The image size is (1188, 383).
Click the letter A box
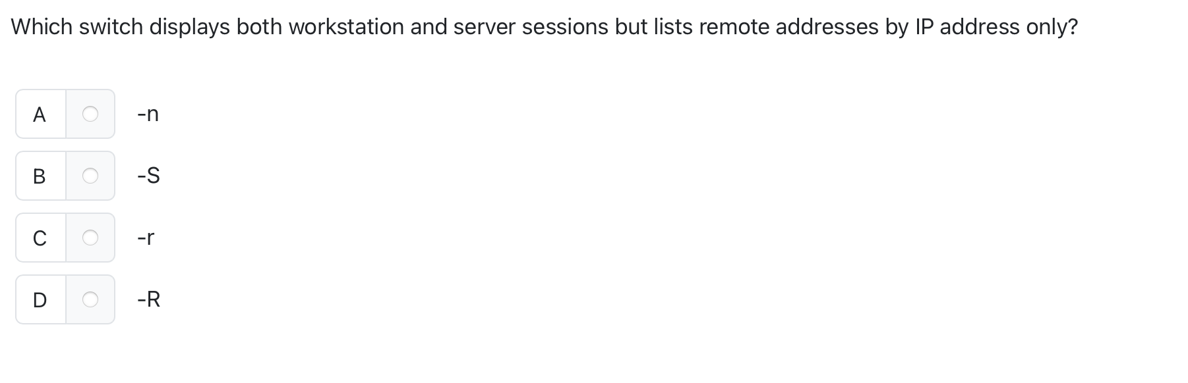click(40, 114)
